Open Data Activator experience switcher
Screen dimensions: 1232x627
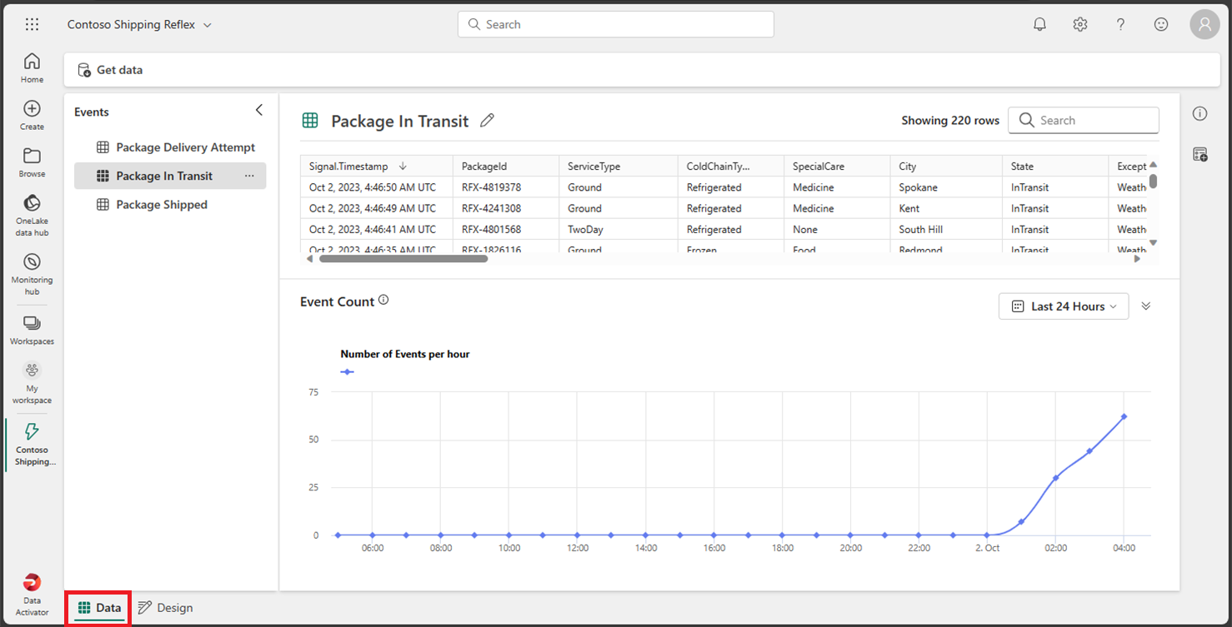tap(32, 594)
